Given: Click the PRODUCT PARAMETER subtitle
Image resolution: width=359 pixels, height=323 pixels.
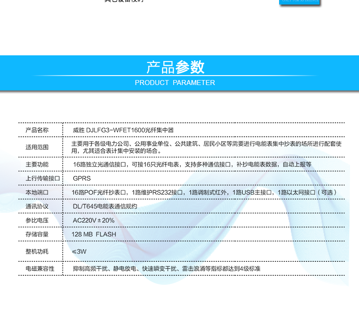Looking at the screenshot, I should (x=175, y=83).
